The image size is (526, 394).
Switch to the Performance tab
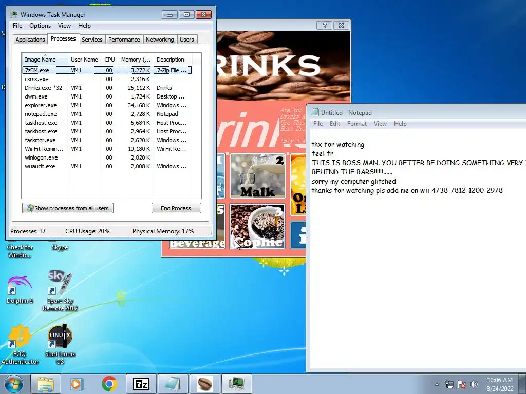(x=124, y=40)
